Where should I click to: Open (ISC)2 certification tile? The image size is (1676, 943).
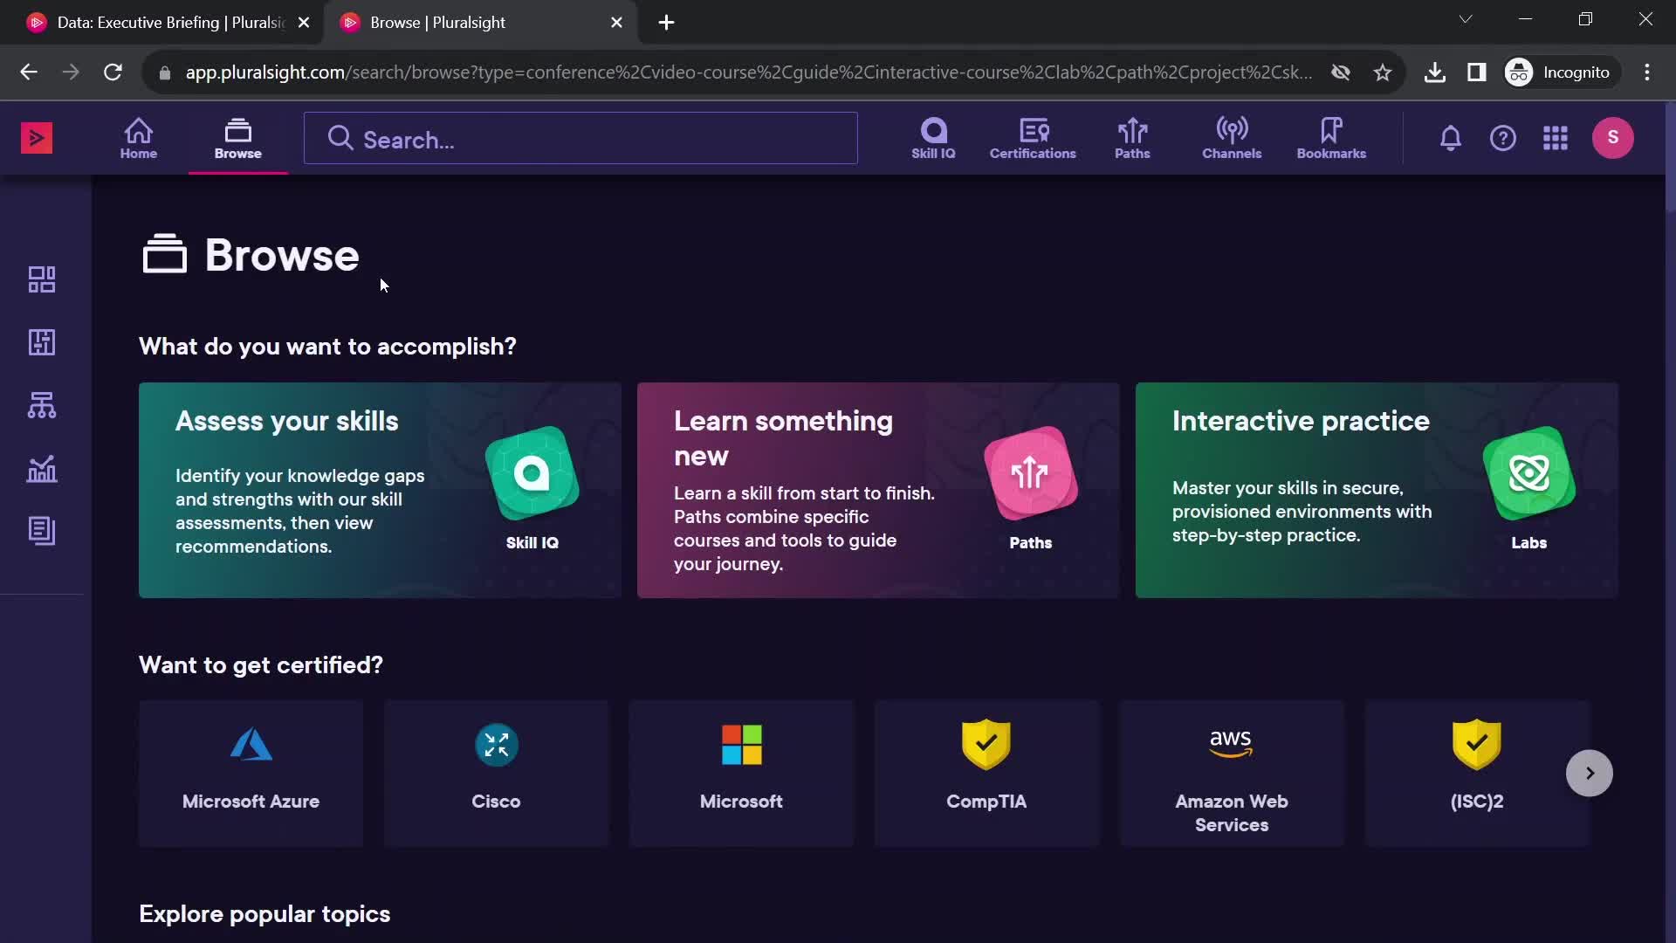coord(1477,774)
